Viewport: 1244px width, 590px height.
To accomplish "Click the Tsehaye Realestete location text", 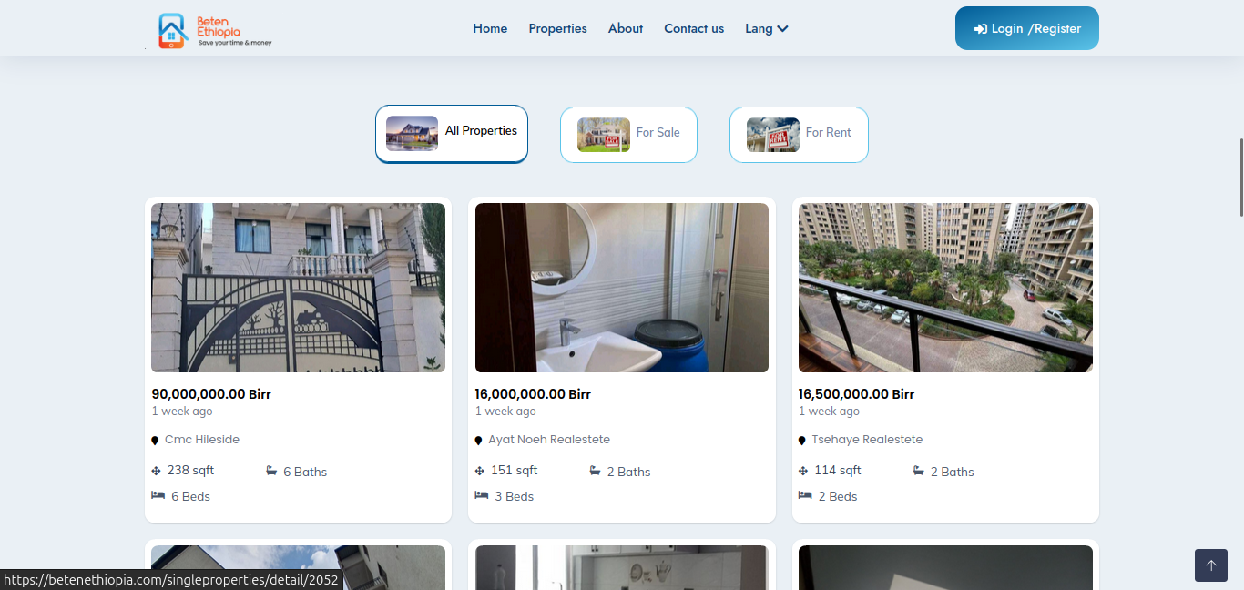I will [867, 440].
